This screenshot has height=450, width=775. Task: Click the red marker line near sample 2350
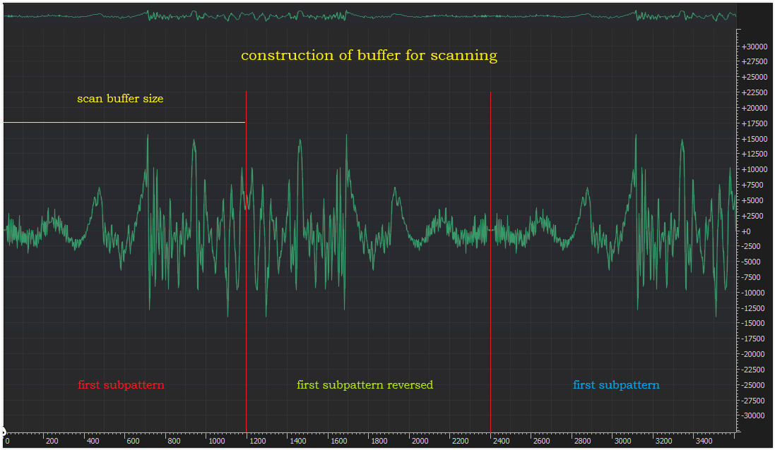[x=490, y=317]
